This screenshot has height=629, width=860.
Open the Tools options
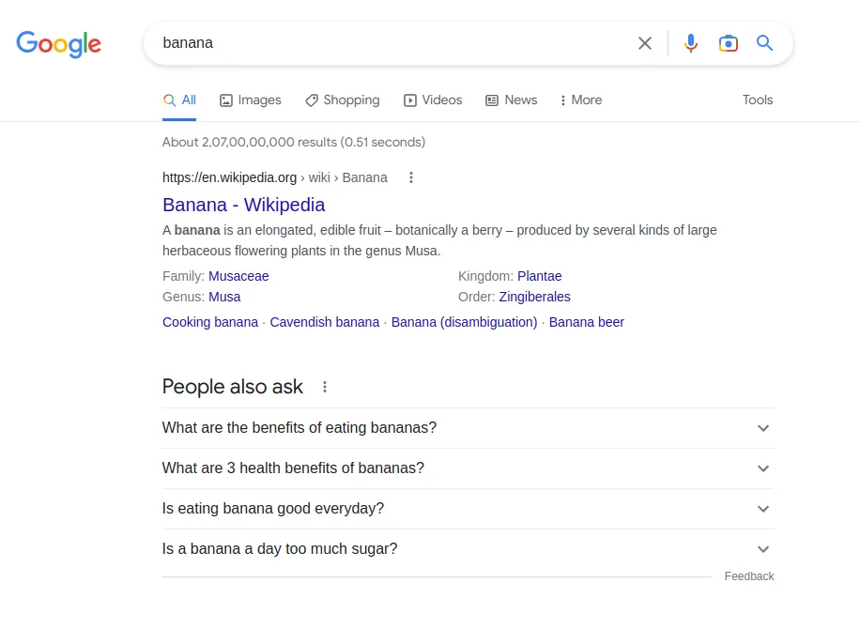point(758,100)
